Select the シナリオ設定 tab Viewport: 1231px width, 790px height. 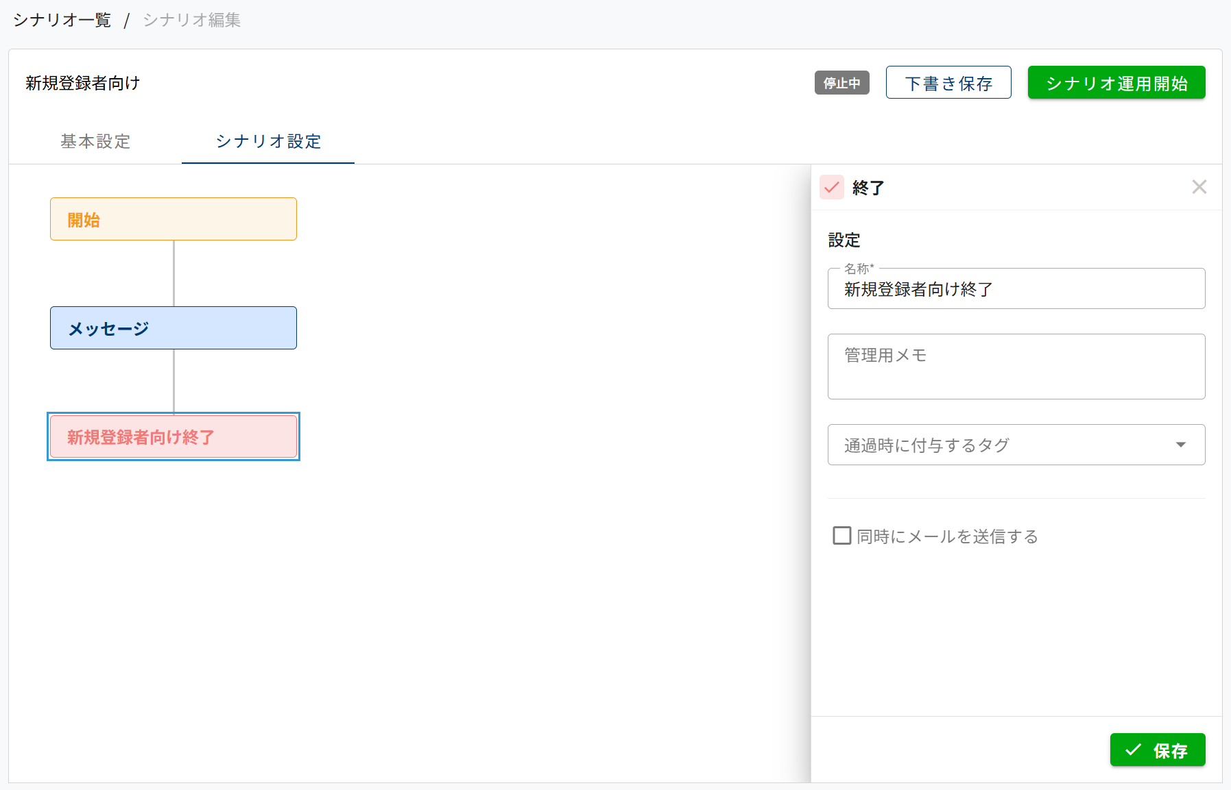point(268,141)
